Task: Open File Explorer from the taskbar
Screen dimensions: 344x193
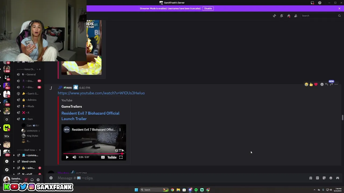Action: click(178, 190)
